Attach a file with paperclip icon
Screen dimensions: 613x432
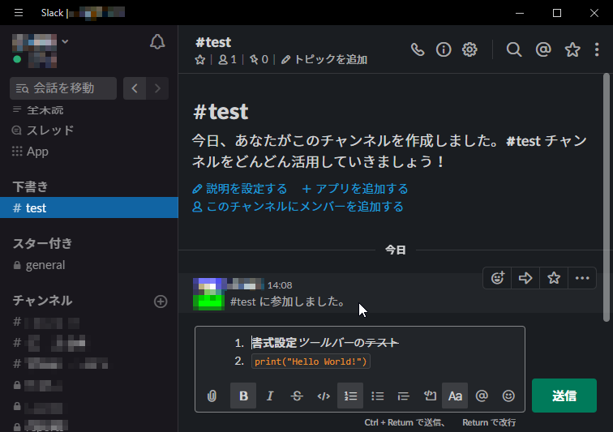(212, 396)
